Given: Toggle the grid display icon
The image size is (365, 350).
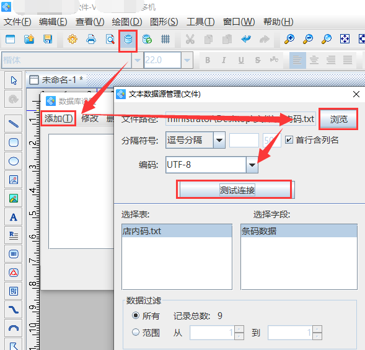Looking at the screenshot, I should (165, 39).
